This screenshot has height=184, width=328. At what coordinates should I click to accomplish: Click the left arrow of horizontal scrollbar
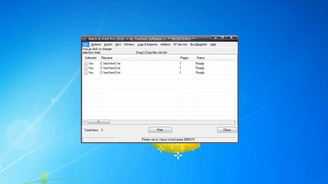tap(85, 122)
